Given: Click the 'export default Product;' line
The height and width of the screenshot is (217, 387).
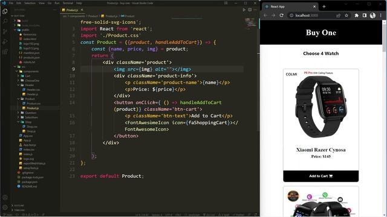Looking at the screenshot, I should [x=112, y=176].
